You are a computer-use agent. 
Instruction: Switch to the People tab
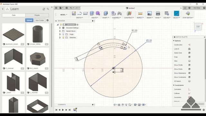[x=37, y=15]
